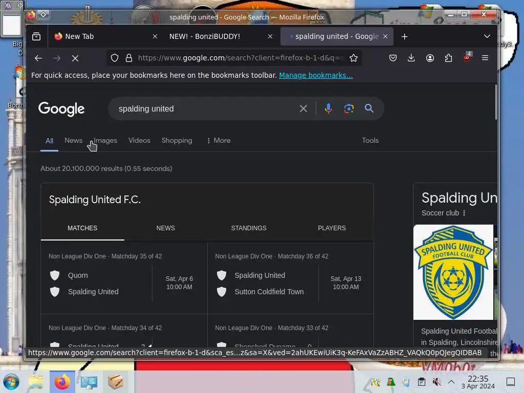The image size is (524, 393).
Task: Open the Shopping search filter
Action: point(177,140)
